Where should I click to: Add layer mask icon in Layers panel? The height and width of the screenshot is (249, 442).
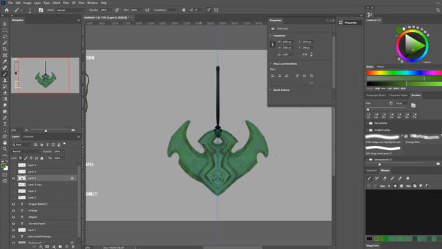[x=47, y=246]
